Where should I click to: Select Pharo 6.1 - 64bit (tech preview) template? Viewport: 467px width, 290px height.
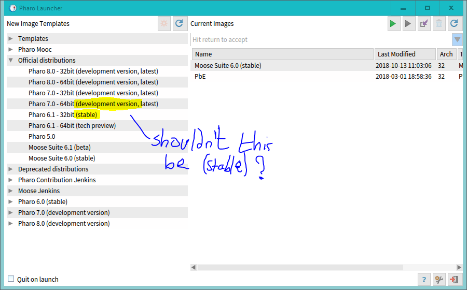pos(97,126)
